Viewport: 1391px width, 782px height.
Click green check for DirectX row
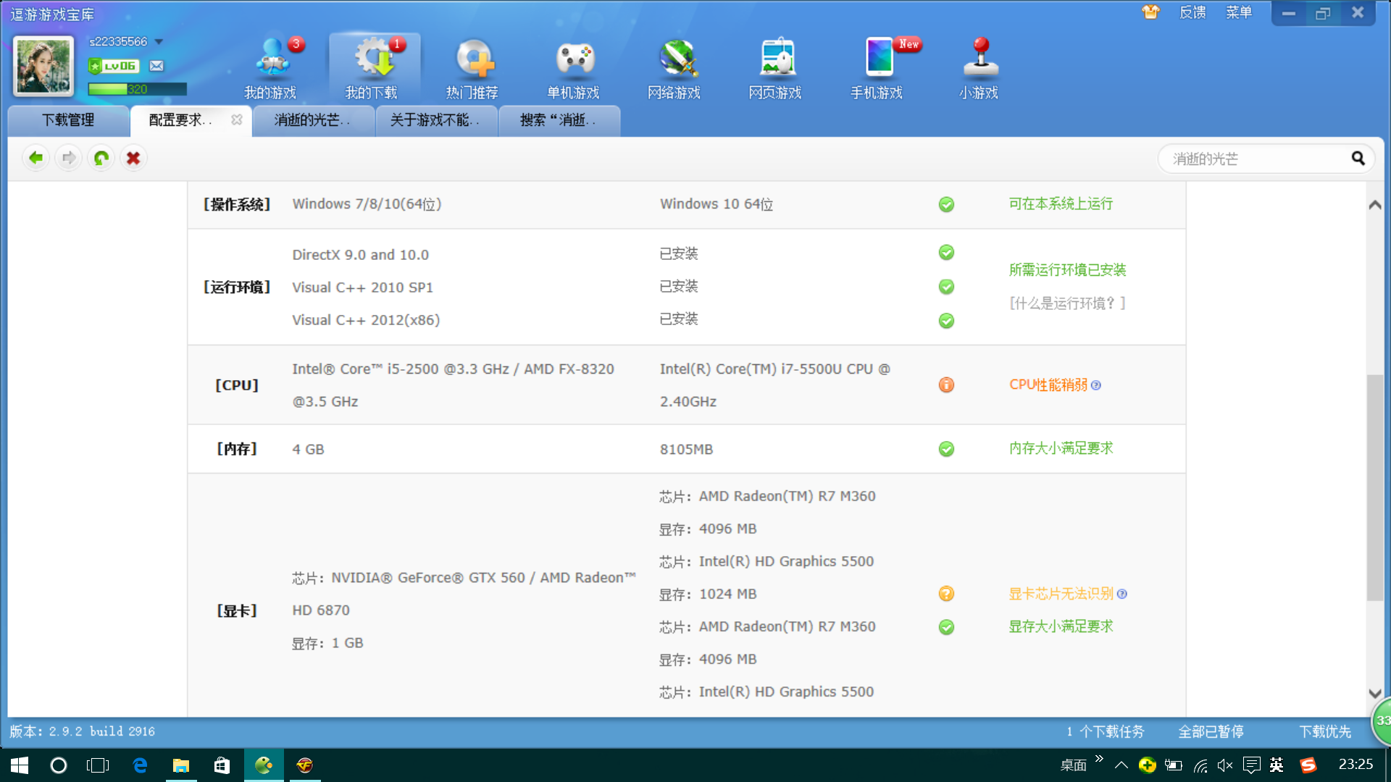coord(946,253)
